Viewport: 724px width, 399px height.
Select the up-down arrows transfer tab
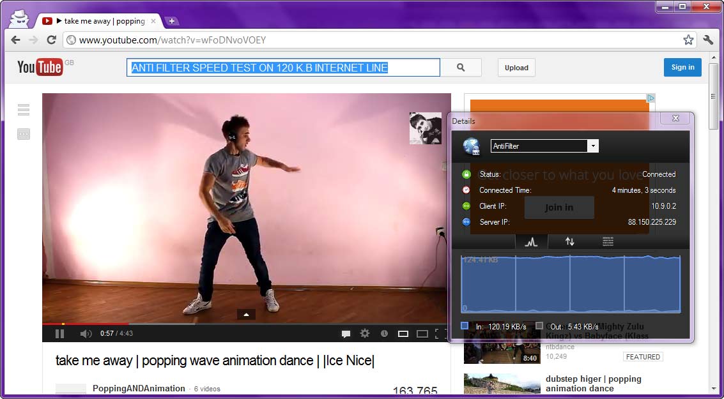570,241
